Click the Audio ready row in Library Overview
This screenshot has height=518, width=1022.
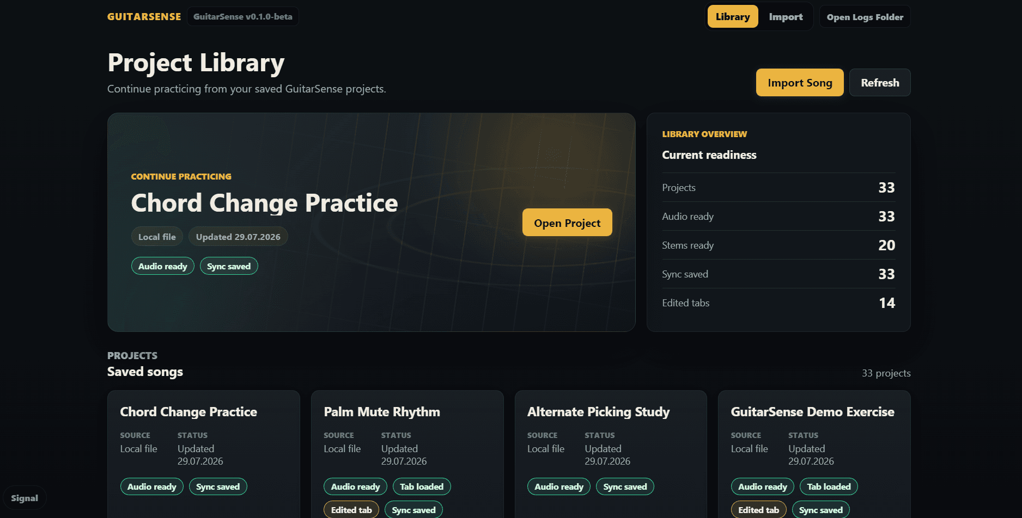tap(778, 217)
